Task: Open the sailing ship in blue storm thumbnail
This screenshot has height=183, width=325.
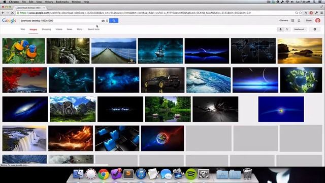Action: click(x=160, y=51)
